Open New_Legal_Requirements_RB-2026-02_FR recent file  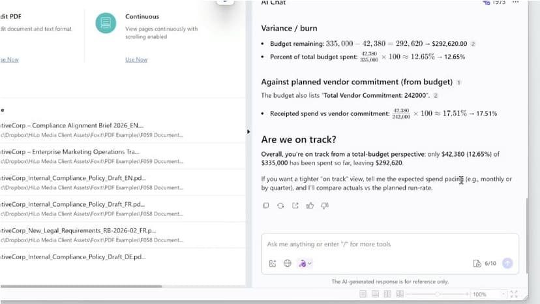pyautogui.click(x=122, y=235)
